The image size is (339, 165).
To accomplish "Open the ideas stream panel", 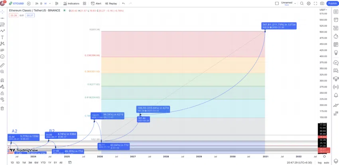I will (x=336, y=79).
